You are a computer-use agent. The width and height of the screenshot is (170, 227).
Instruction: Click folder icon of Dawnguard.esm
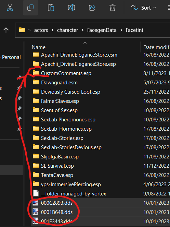(x=36, y=82)
